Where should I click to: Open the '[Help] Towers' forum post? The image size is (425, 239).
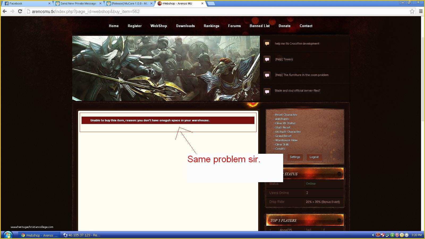[284, 59]
